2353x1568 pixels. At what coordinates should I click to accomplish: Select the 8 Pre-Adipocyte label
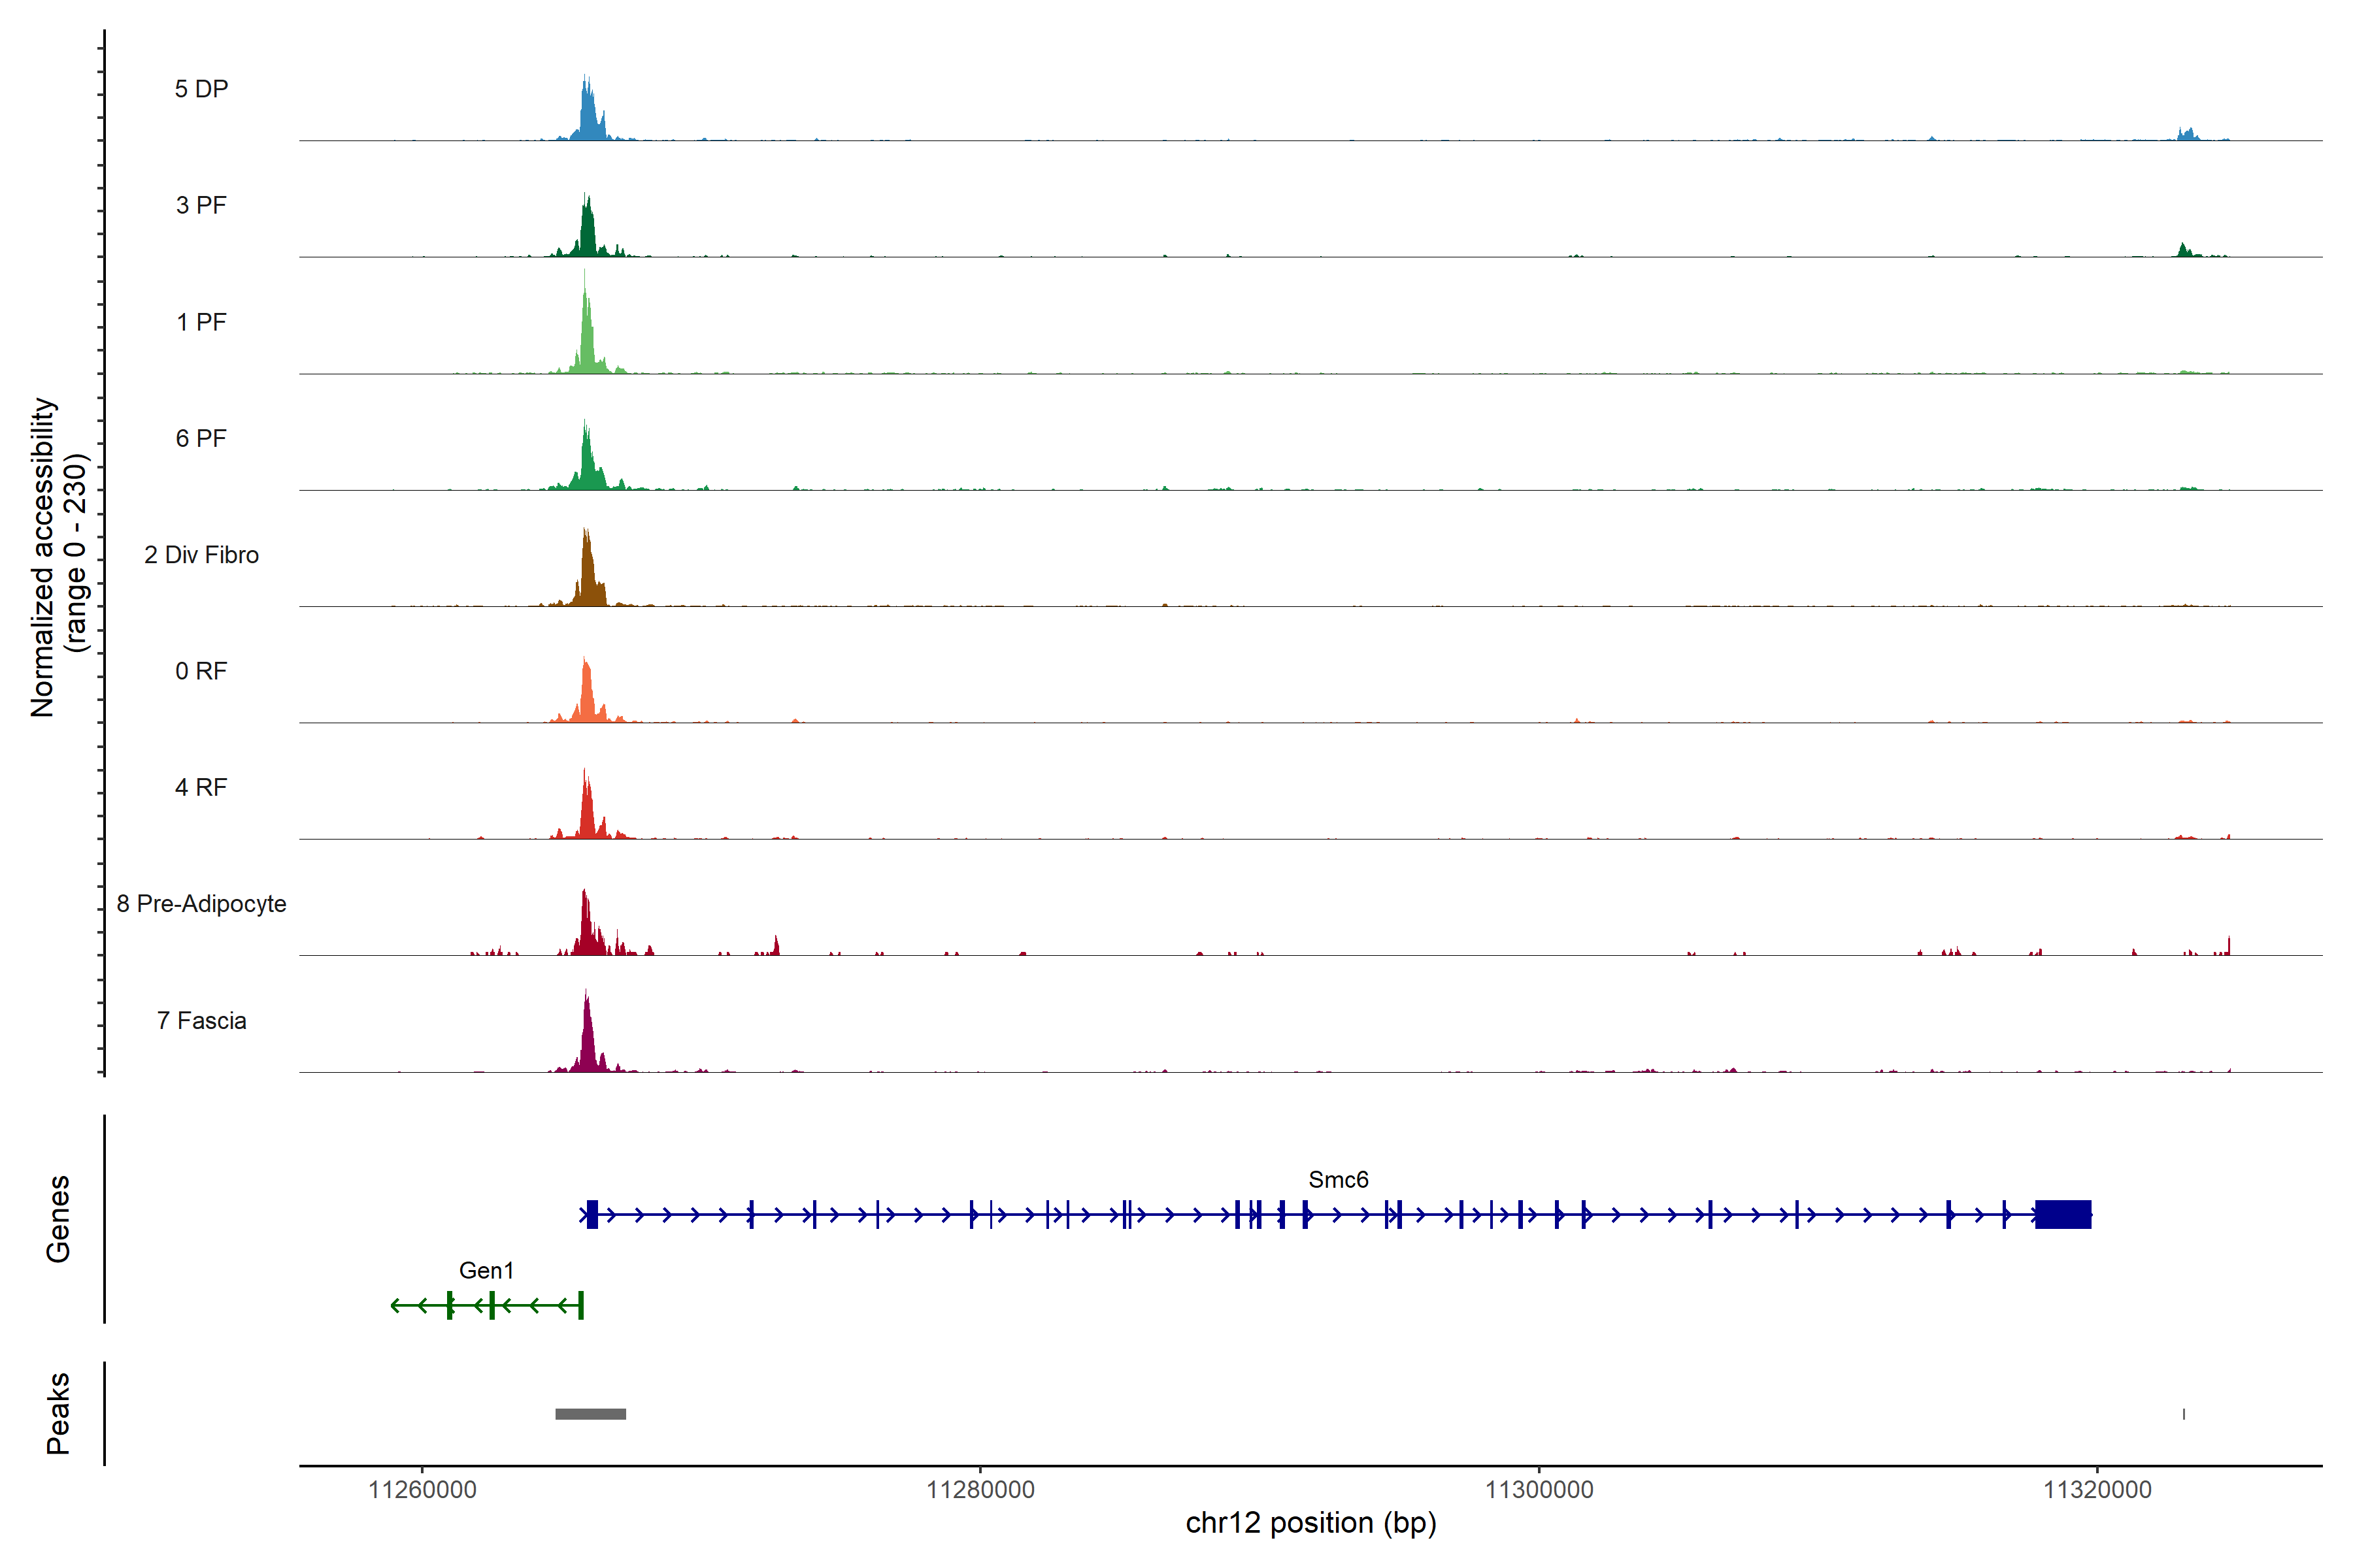tap(201, 904)
